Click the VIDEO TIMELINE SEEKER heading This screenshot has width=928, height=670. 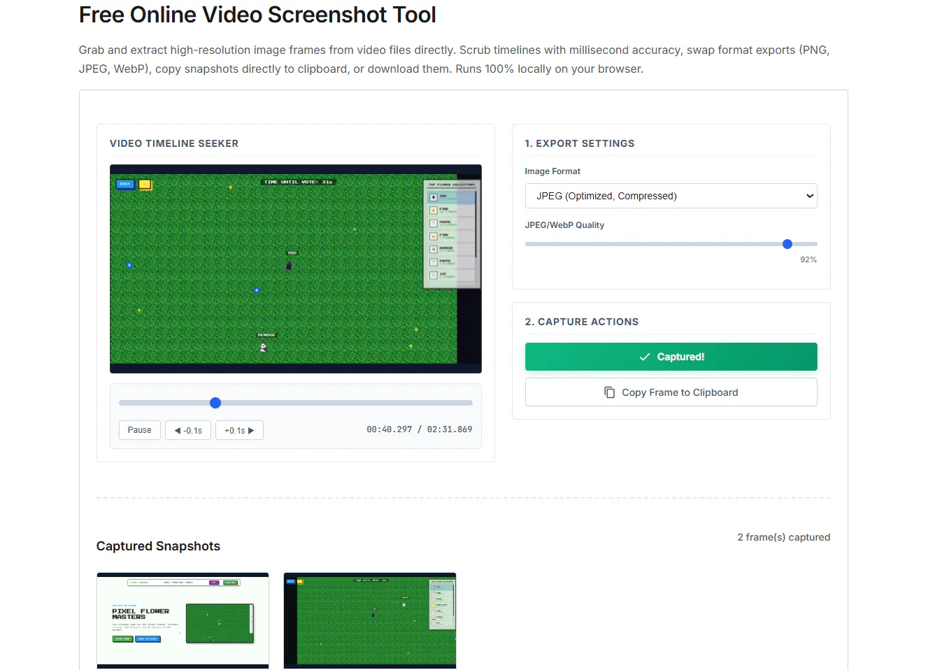pyautogui.click(x=174, y=143)
